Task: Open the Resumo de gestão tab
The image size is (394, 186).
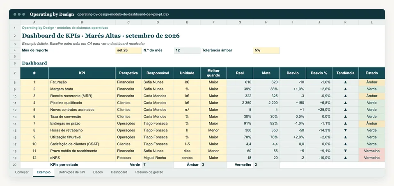Action: (149, 172)
